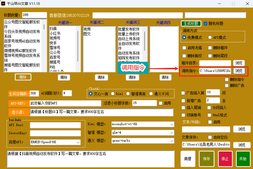
Task: Click the olive 保存 button
Action: (x=206, y=159)
